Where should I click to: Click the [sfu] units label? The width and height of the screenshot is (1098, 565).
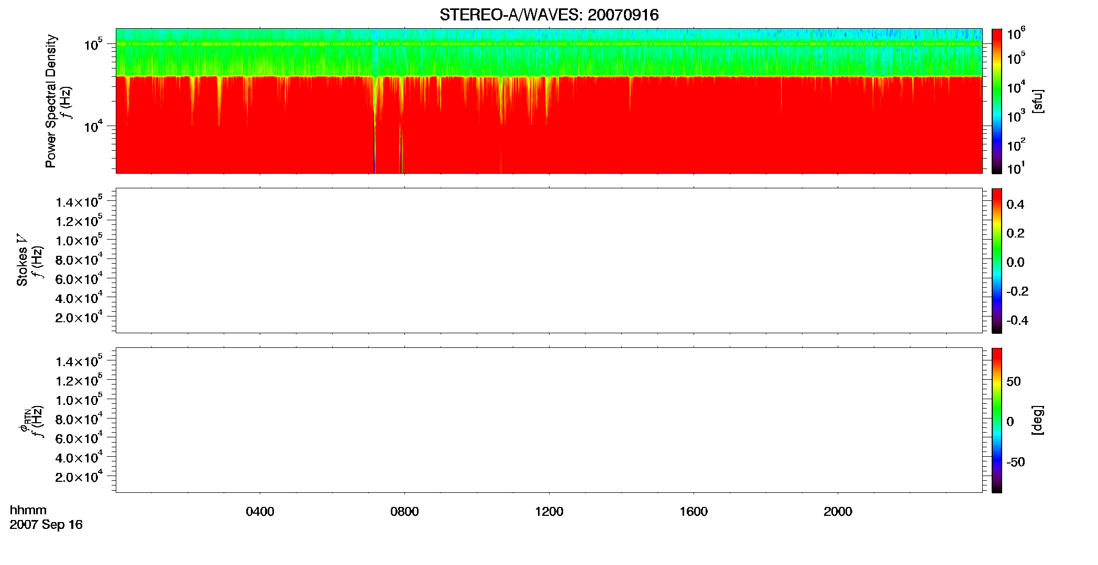(x=1037, y=101)
